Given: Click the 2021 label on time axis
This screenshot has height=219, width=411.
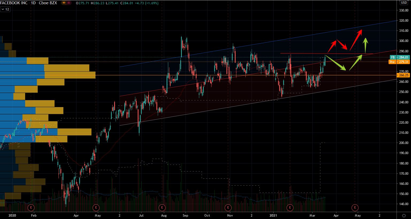Looking at the screenshot, I should [x=273, y=215].
